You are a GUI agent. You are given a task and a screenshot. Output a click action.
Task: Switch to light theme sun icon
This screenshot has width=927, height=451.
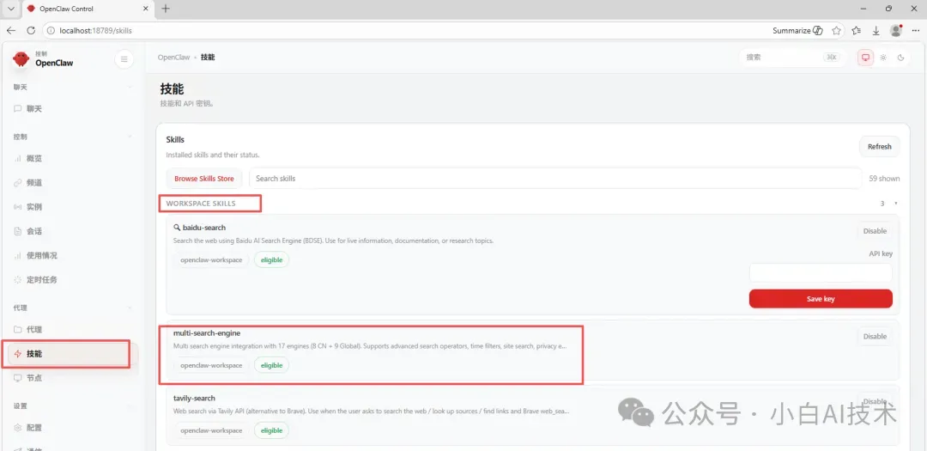click(883, 58)
